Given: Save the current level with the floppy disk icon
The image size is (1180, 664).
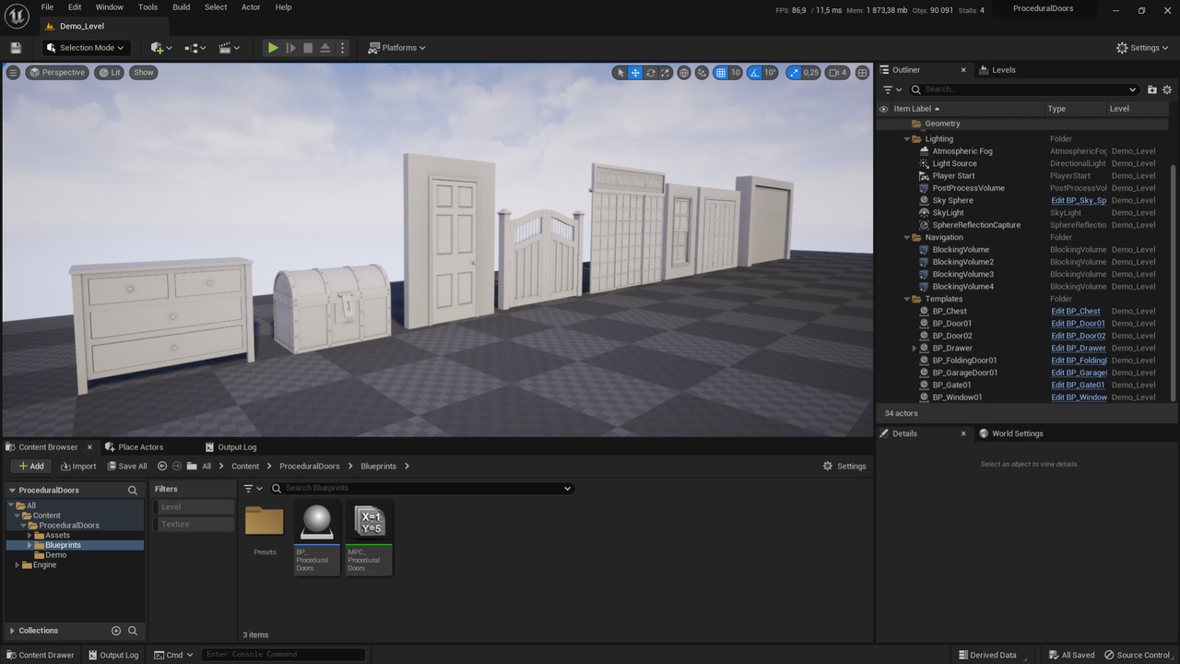Looking at the screenshot, I should [x=16, y=48].
